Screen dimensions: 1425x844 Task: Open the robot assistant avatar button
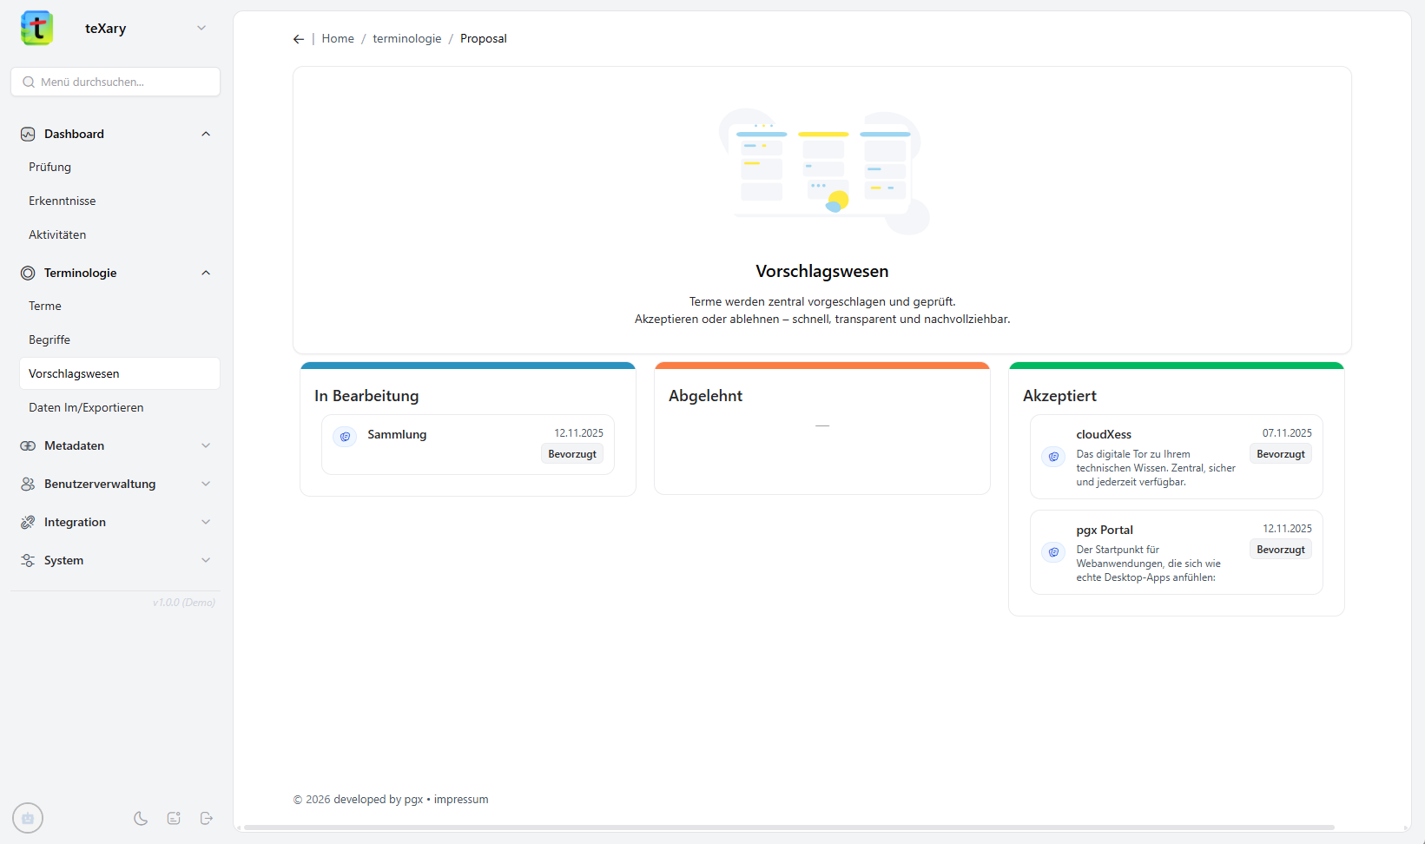coord(28,818)
